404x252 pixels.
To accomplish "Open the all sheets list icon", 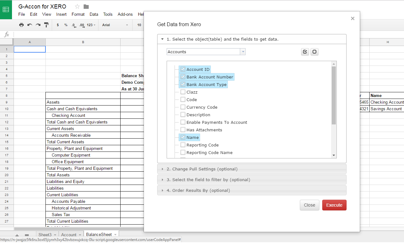I will tap(27, 235).
